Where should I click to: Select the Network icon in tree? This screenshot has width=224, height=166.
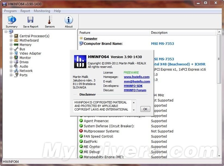pos(16,71)
